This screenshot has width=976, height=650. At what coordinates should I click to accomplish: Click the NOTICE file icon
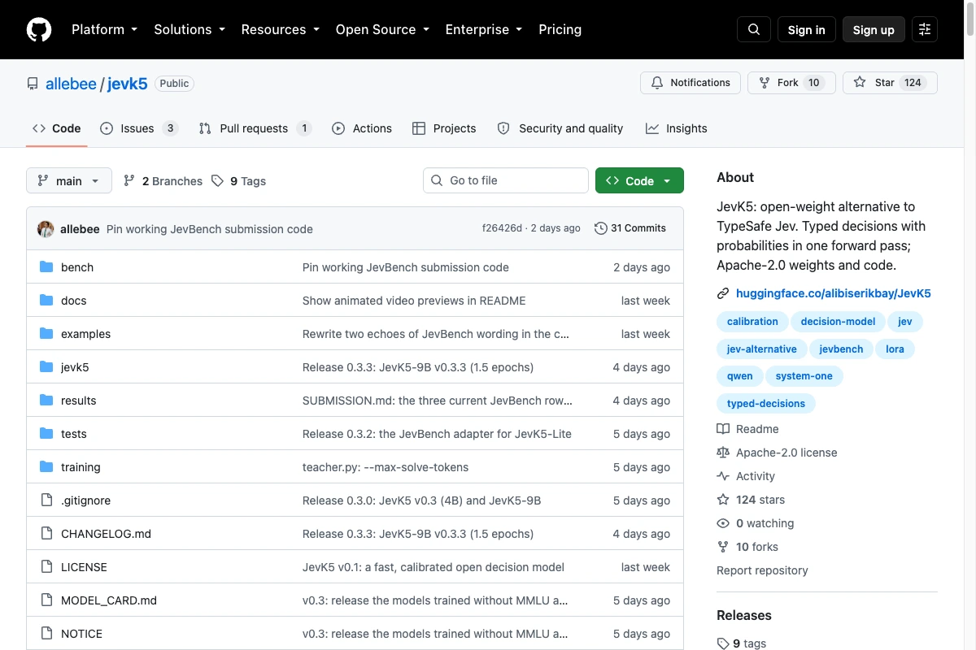pyautogui.click(x=46, y=634)
